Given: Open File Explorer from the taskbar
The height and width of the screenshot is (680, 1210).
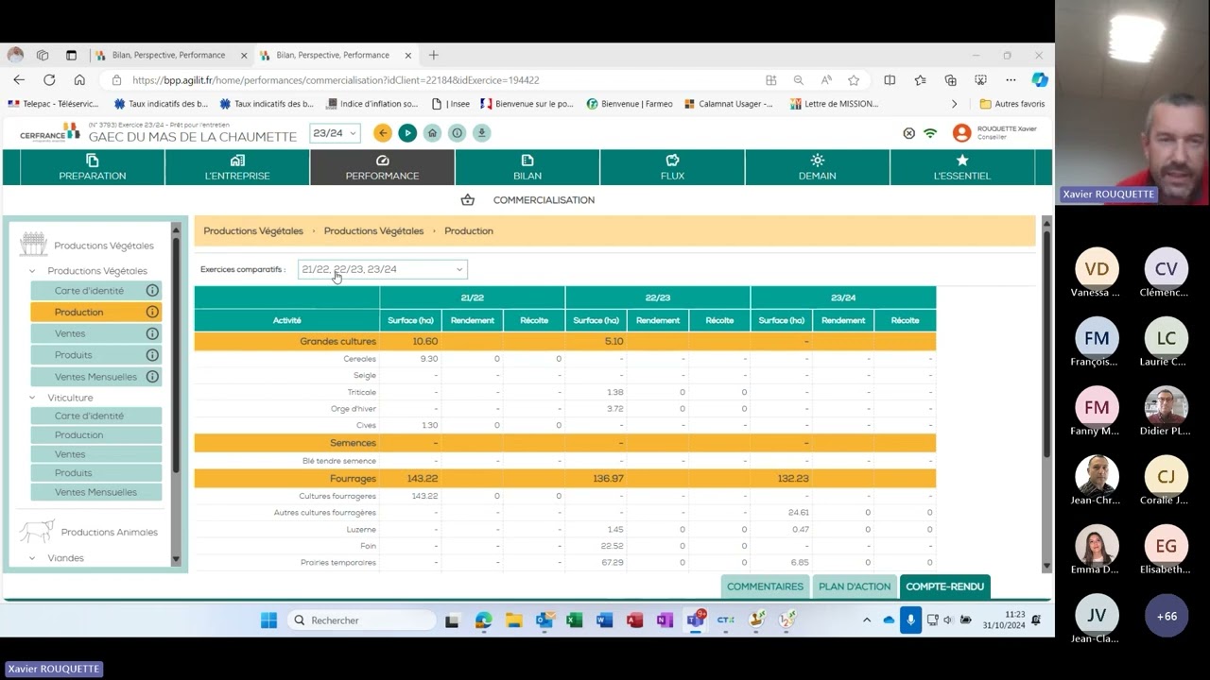Looking at the screenshot, I should click(513, 620).
